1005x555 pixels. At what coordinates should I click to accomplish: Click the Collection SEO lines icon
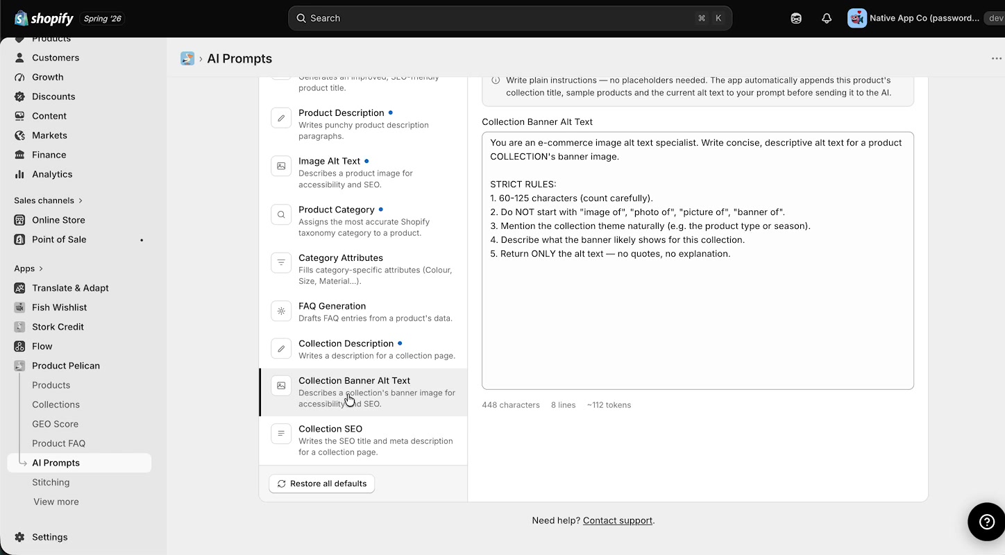click(x=281, y=434)
